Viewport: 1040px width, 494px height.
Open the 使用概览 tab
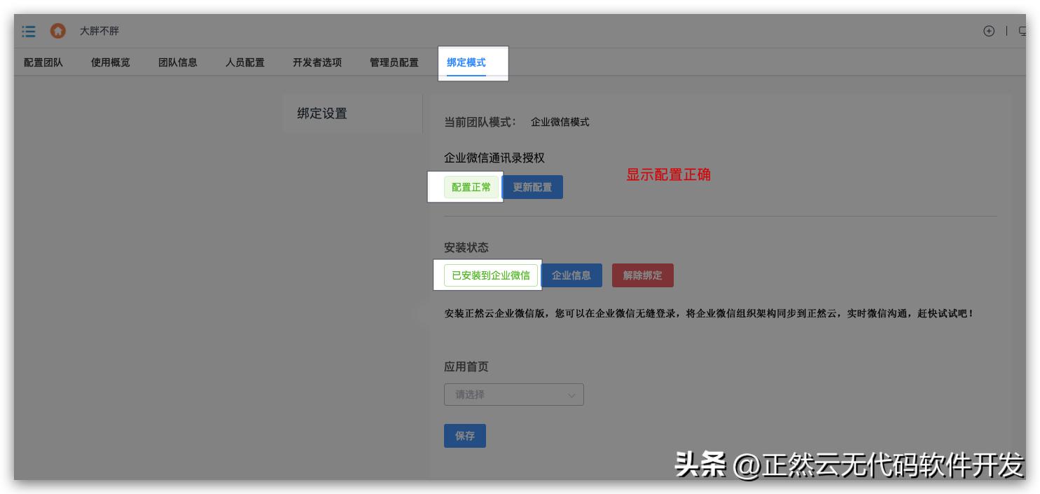pos(110,62)
